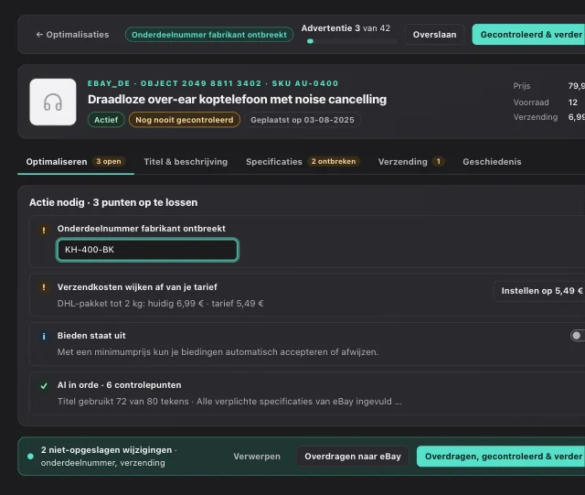Click Verwerpen to discard changes

[257, 457]
